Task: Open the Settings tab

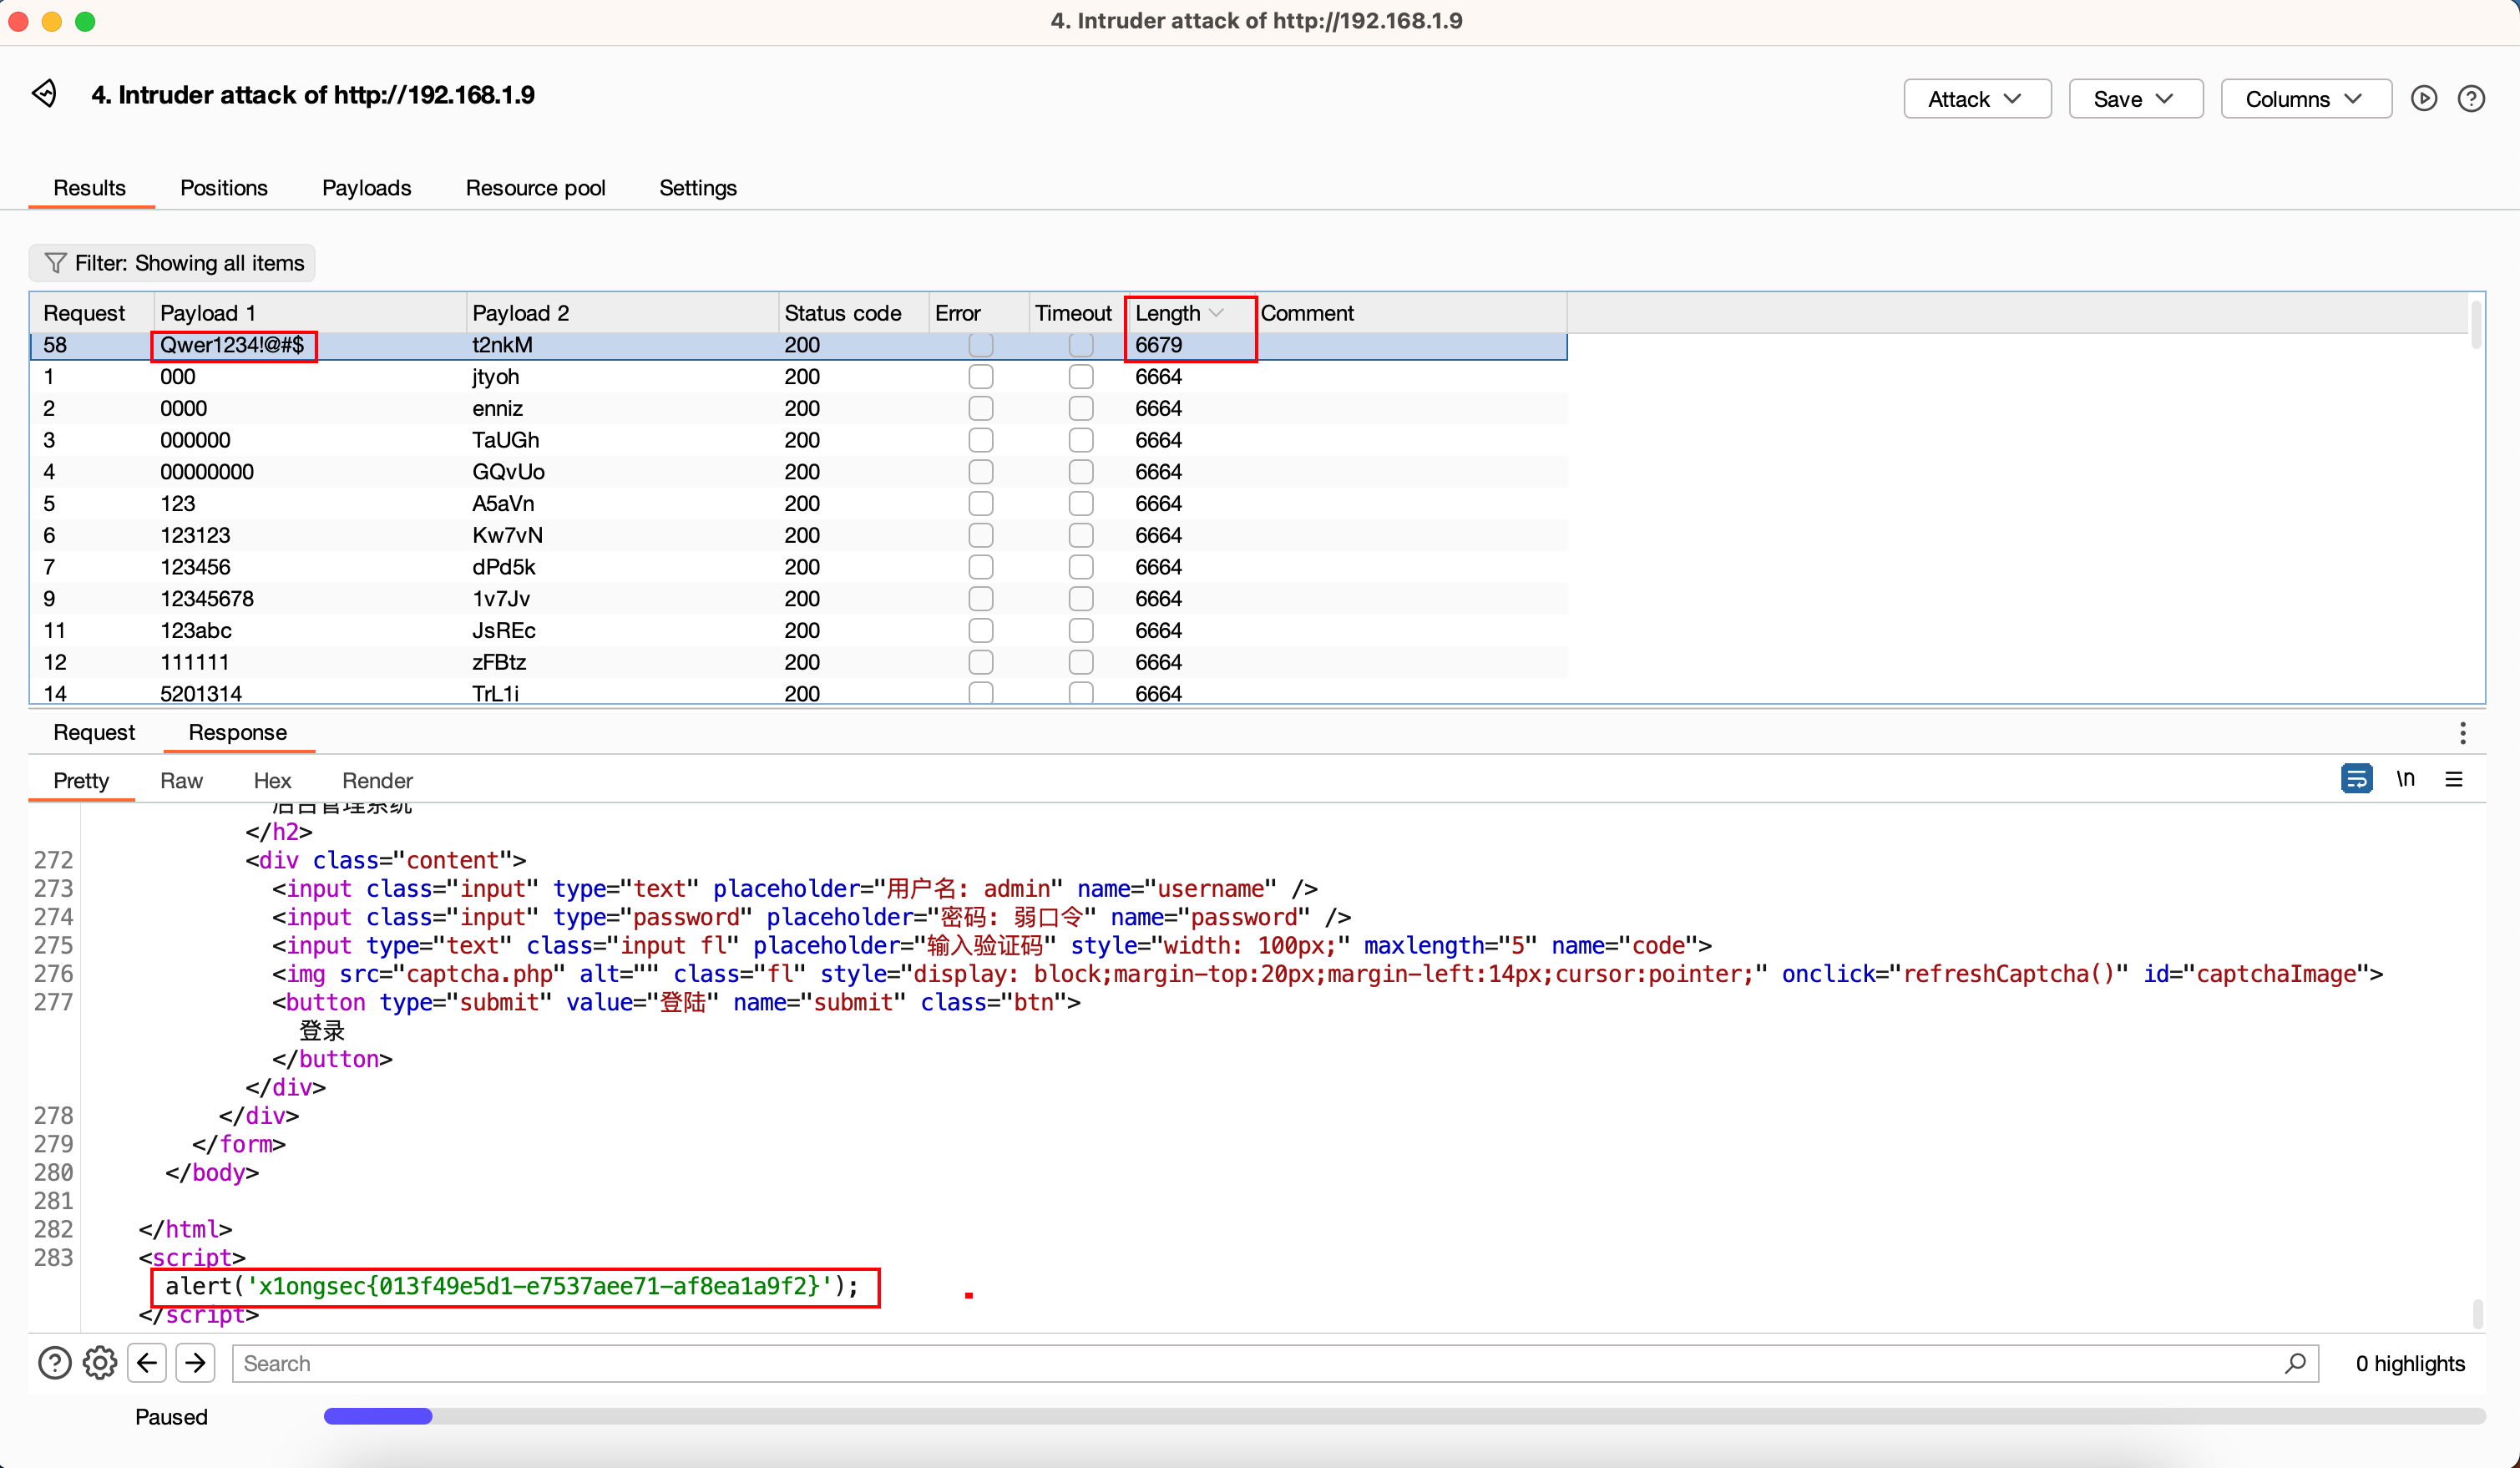Action: point(698,188)
